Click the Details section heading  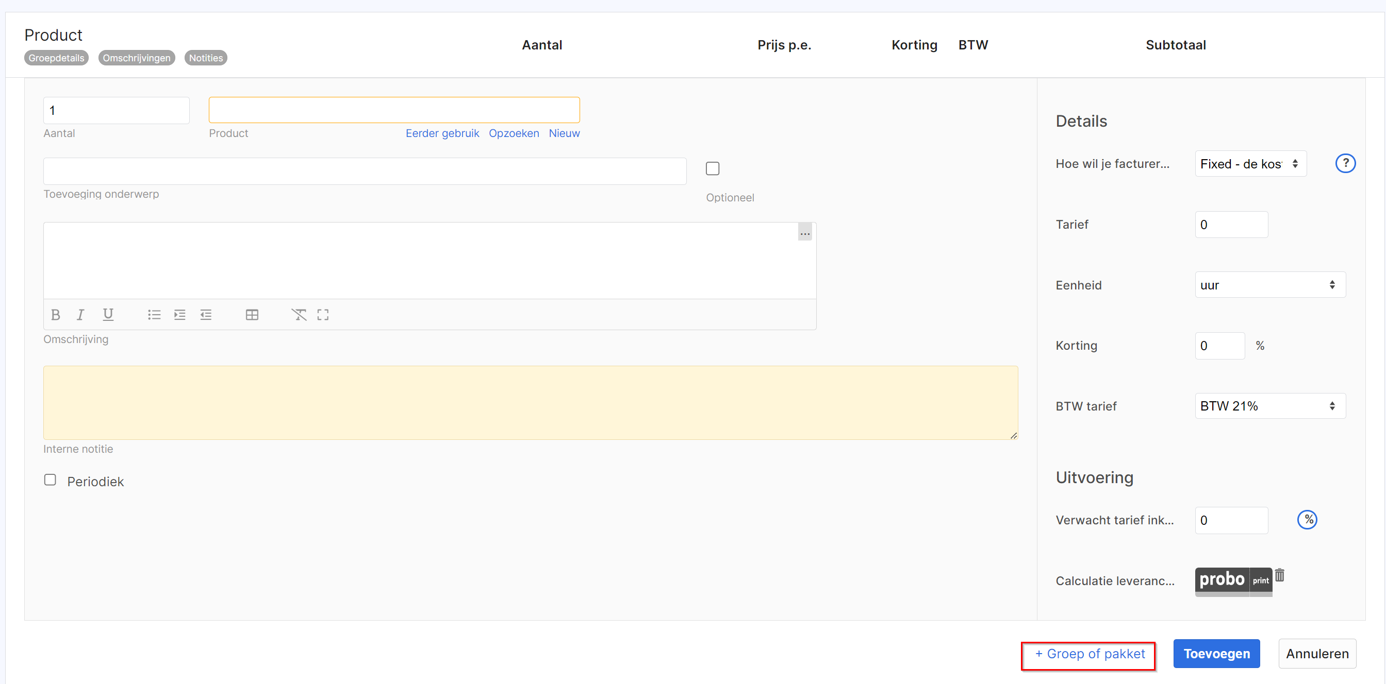tap(1081, 122)
